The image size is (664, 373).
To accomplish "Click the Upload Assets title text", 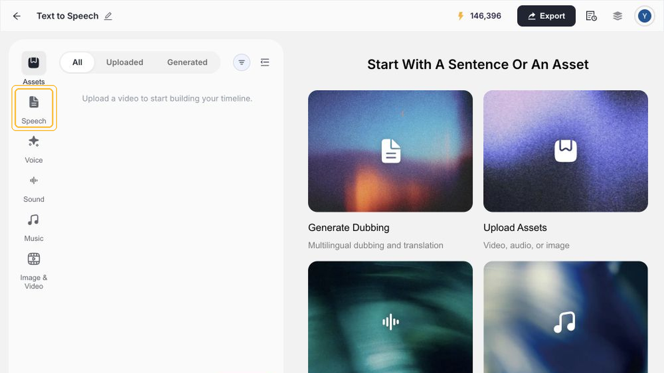I will 515,228.
